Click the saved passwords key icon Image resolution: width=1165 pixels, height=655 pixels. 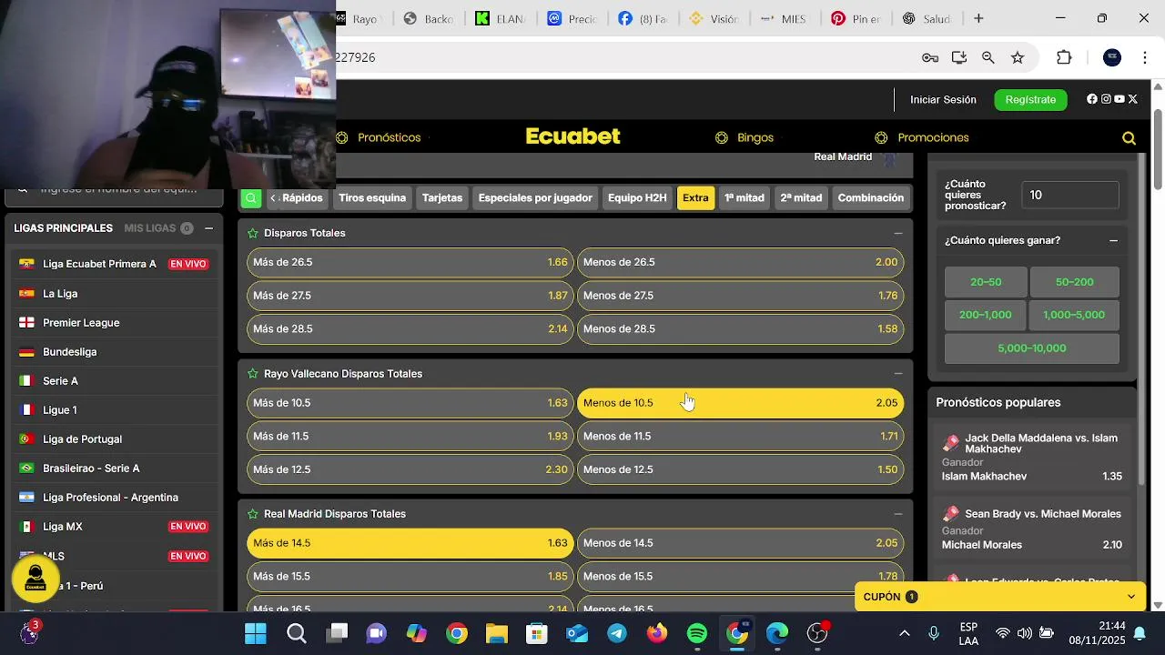coord(930,57)
